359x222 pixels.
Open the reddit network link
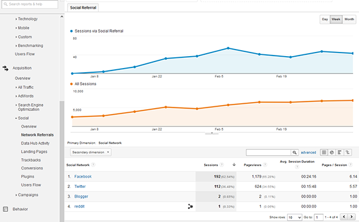(x=80, y=206)
